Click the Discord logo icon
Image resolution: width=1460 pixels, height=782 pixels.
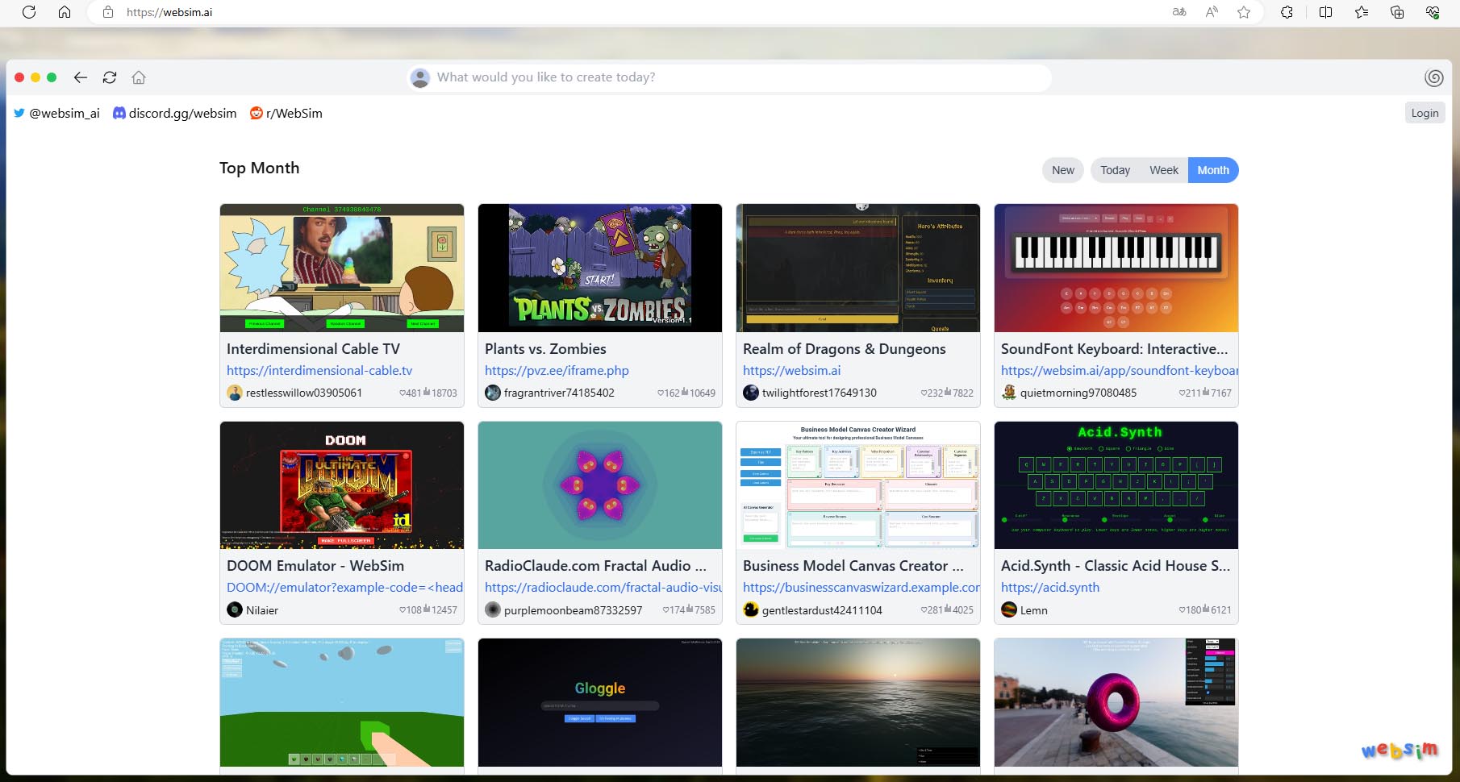119,113
